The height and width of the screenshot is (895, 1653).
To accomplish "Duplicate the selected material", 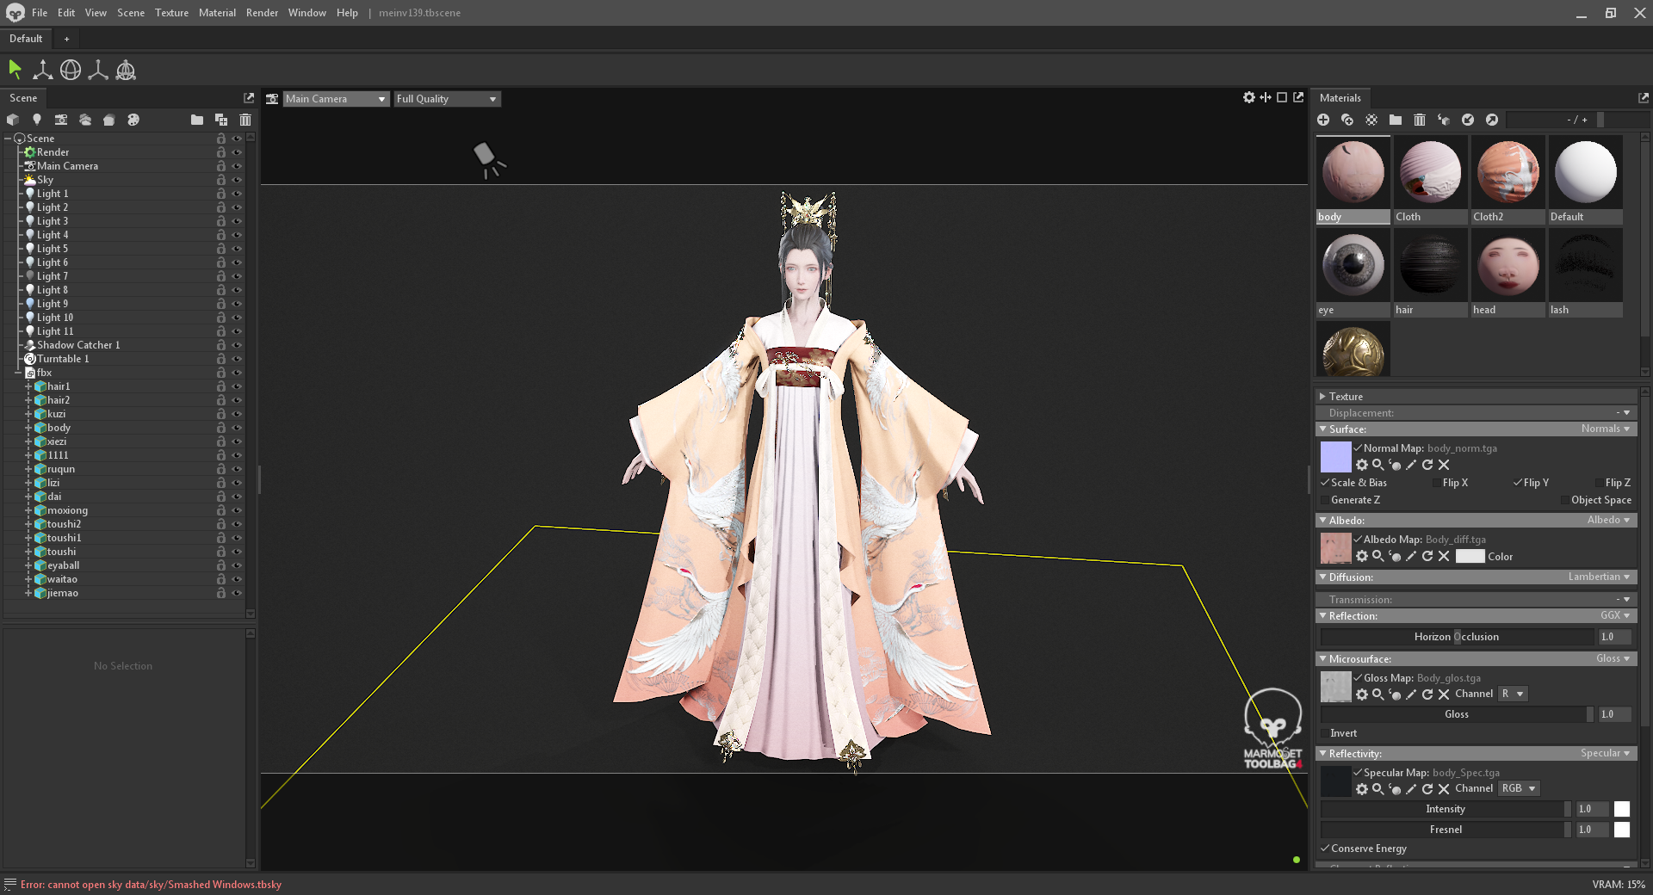I will pyautogui.click(x=1347, y=120).
